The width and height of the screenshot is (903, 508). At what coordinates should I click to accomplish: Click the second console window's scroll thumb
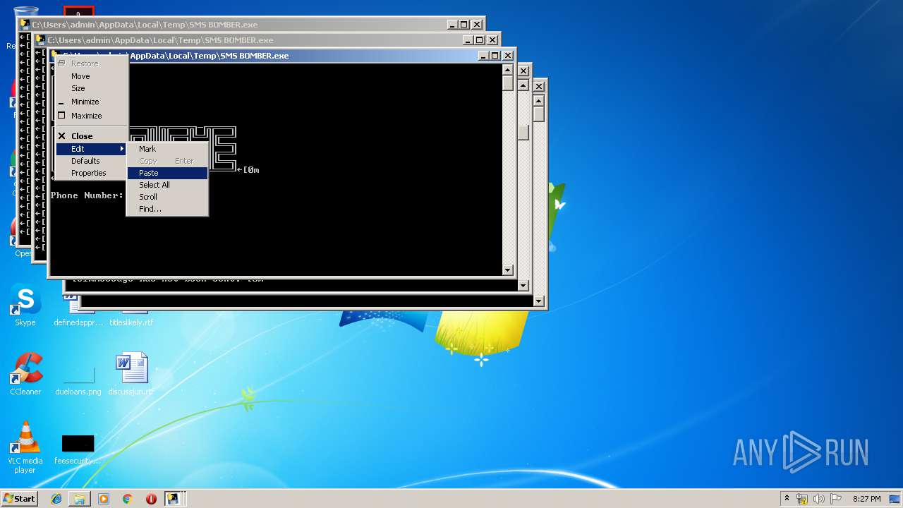pos(523,132)
